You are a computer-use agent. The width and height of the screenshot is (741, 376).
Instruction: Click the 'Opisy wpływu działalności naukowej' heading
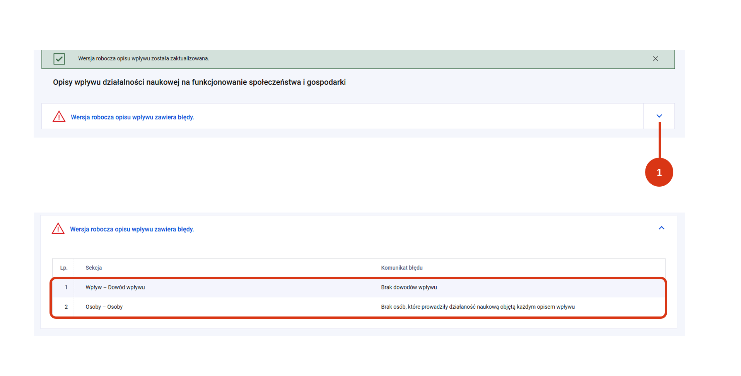click(x=199, y=82)
